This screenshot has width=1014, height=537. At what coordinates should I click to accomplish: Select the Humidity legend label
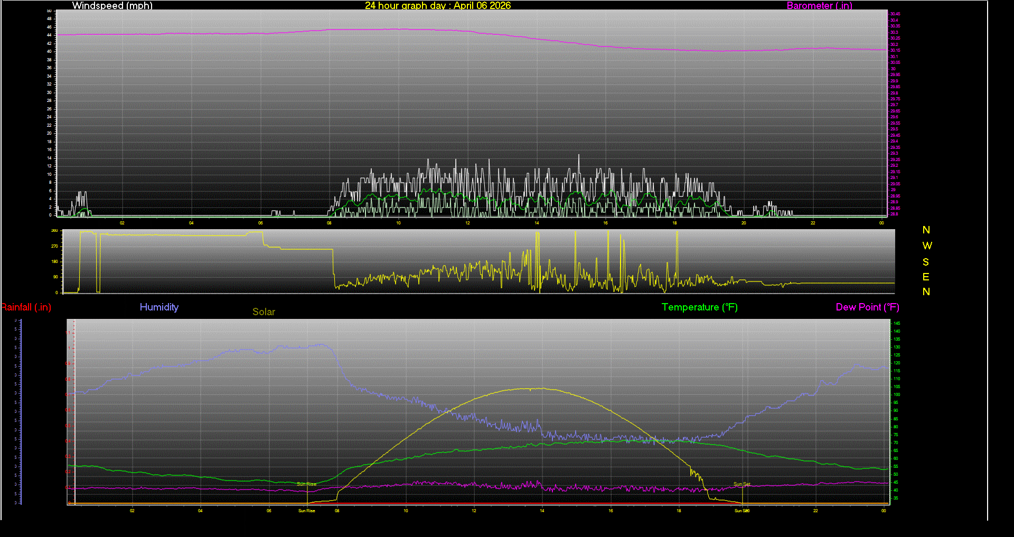click(x=159, y=307)
